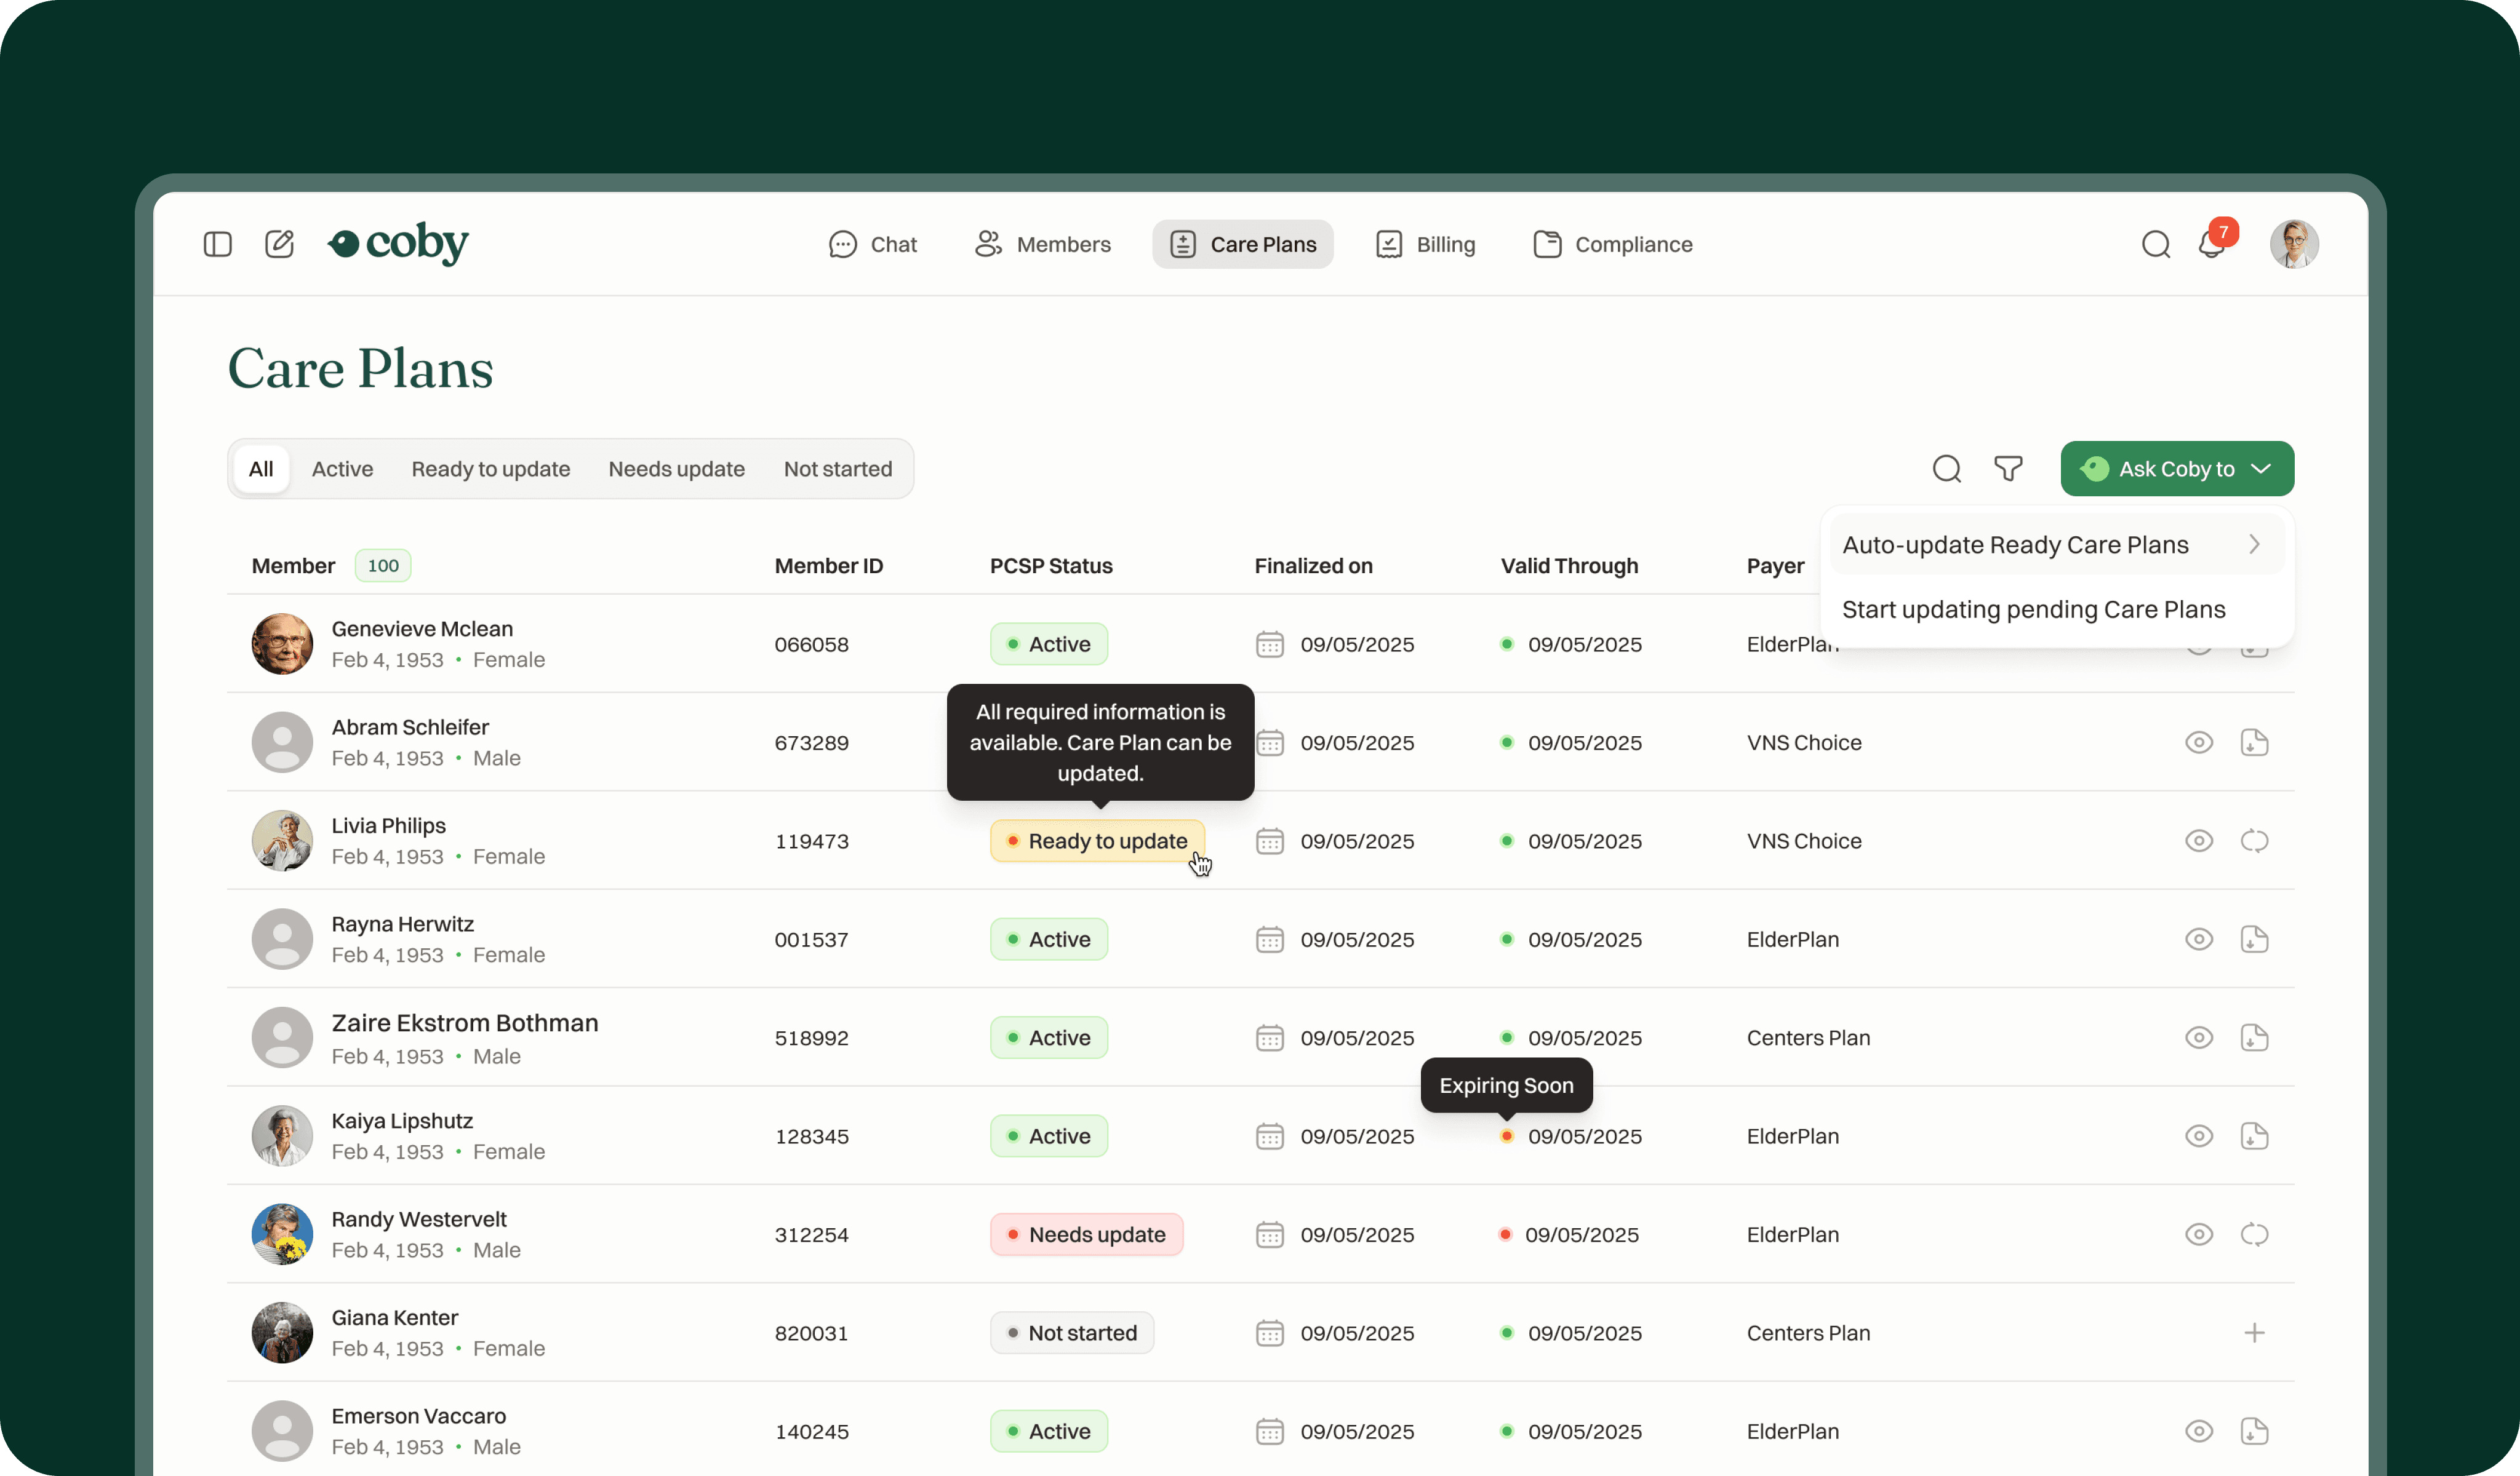Select Start updating pending Care Plans
Viewport: 2520px width, 1476px height.
tap(2034, 609)
